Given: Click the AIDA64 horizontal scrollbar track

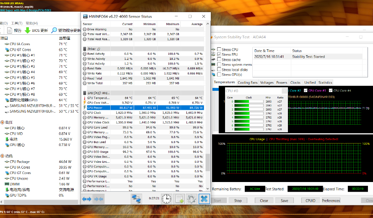Looking at the screenshot, I should 41,202.
